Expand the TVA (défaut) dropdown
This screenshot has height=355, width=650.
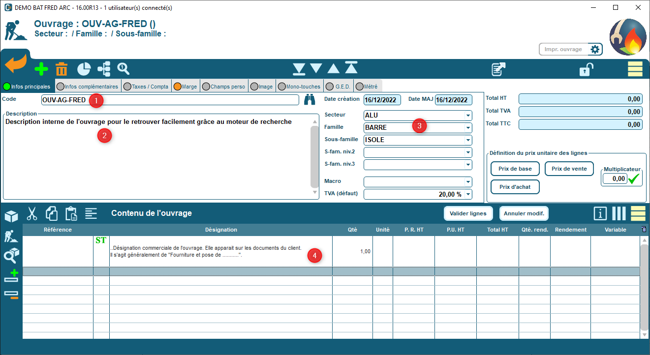(467, 194)
